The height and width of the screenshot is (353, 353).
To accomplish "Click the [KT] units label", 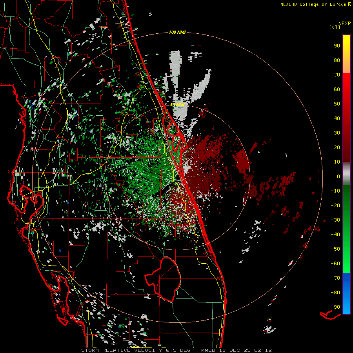I will coord(335,27).
